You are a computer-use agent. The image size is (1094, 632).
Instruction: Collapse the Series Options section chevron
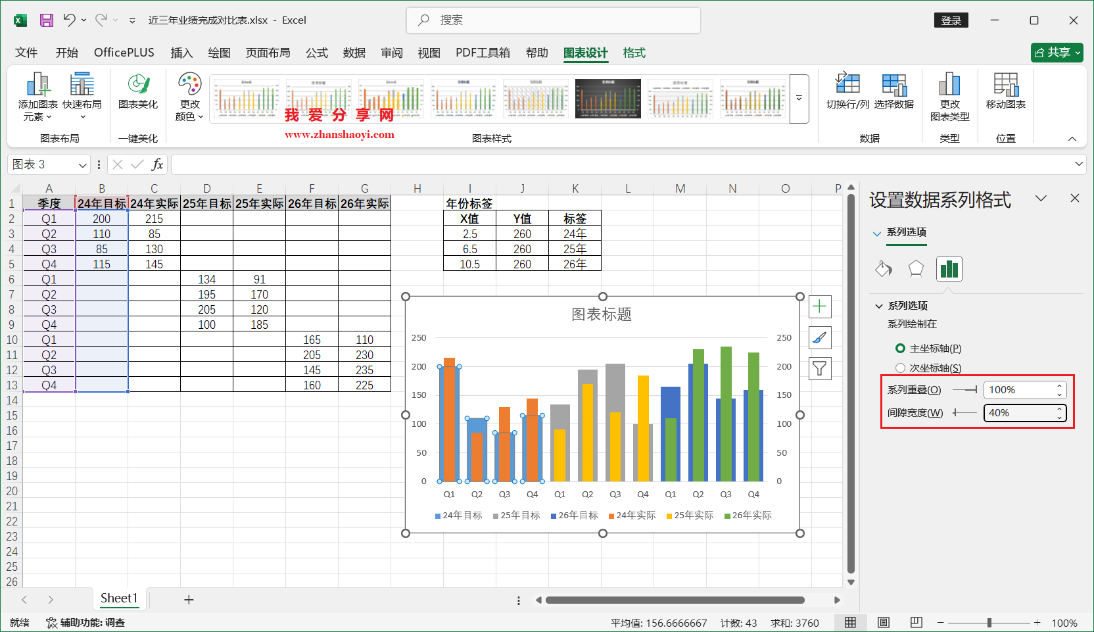point(879,306)
